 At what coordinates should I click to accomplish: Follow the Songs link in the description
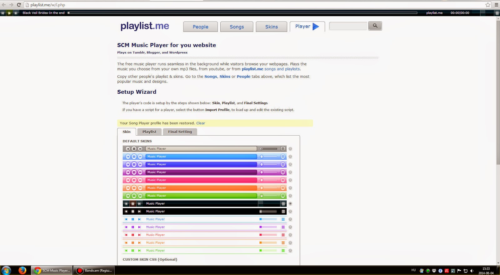211,77
